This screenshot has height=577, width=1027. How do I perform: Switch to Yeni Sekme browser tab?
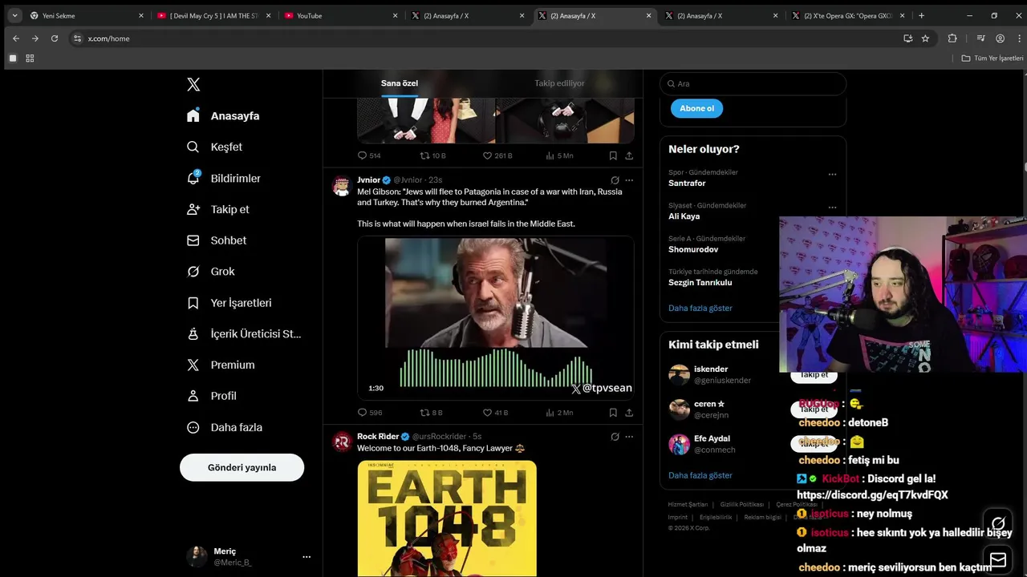click(86, 15)
